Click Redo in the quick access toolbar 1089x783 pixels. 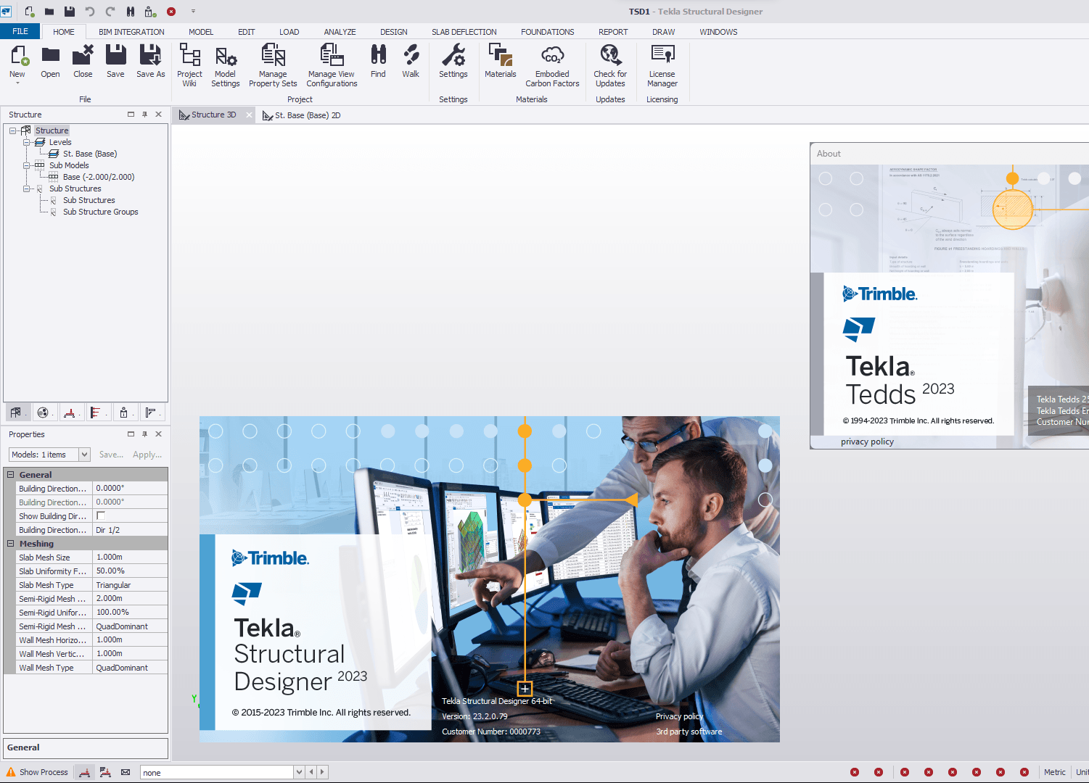110,11
